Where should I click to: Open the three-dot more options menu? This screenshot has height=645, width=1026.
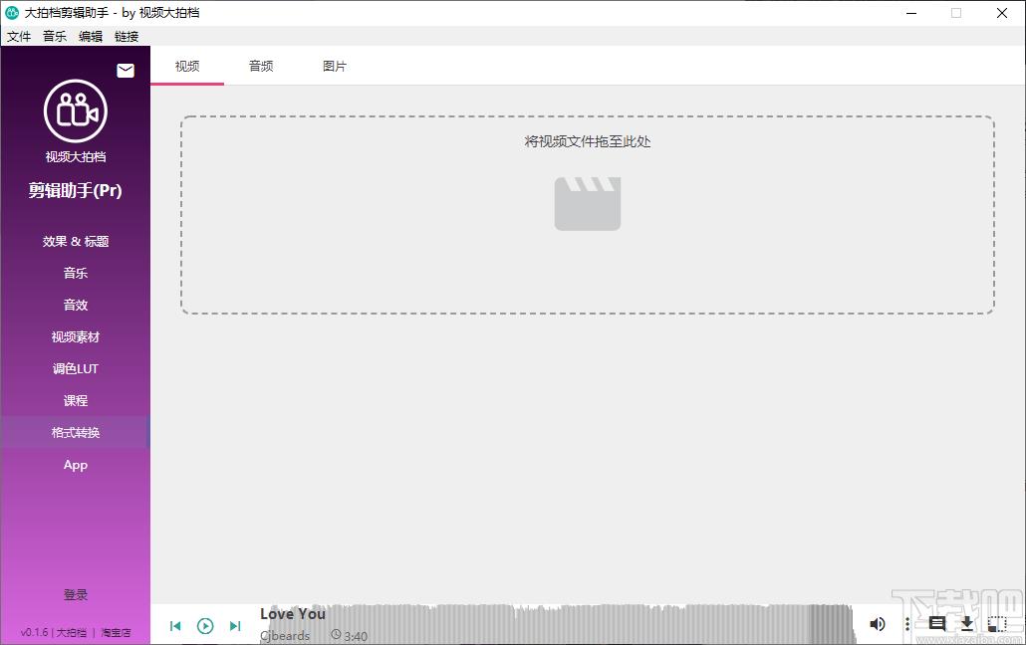(x=906, y=624)
